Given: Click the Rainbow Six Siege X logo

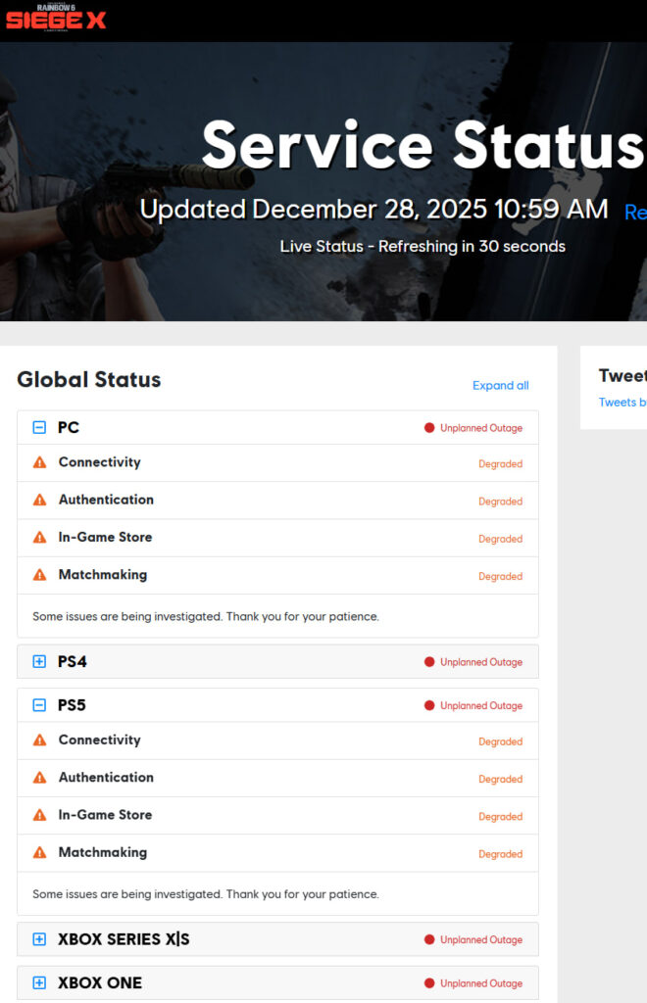Looking at the screenshot, I should click(x=55, y=17).
